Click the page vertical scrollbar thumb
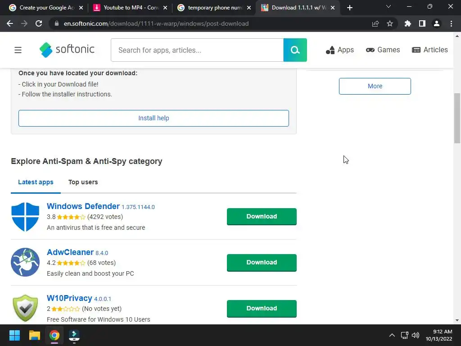 pyautogui.click(x=457, y=118)
